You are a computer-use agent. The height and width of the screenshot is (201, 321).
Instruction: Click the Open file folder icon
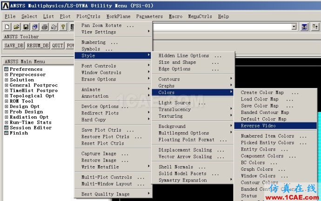(17, 27)
